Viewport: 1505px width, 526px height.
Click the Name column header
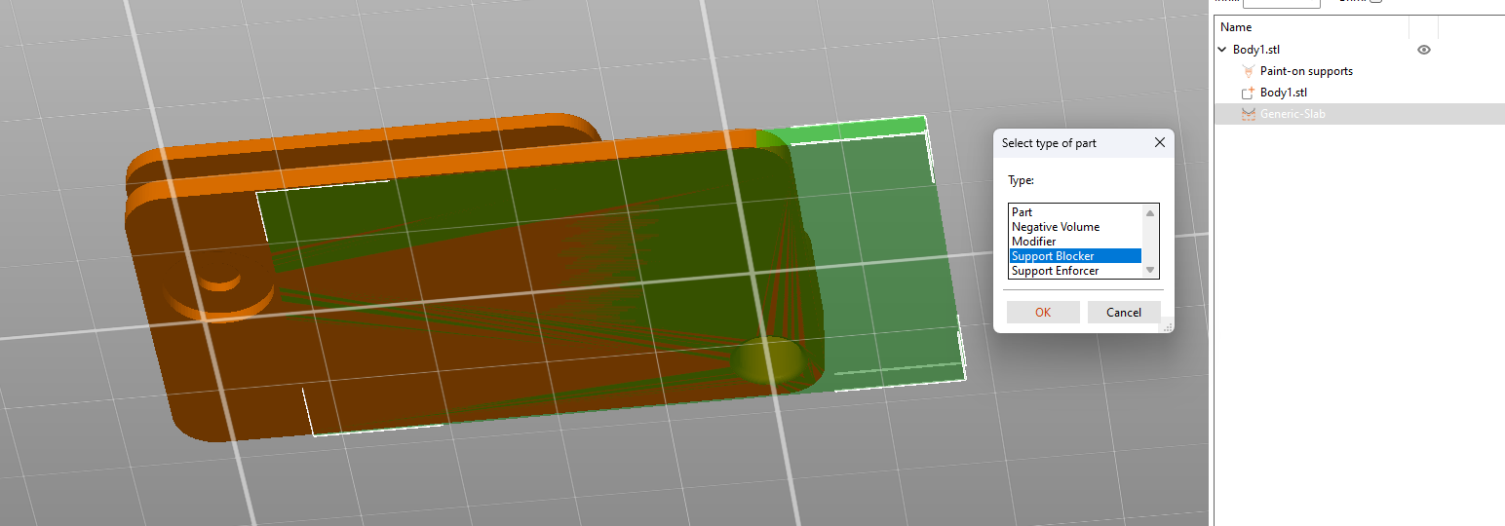pyautogui.click(x=1311, y=27)
